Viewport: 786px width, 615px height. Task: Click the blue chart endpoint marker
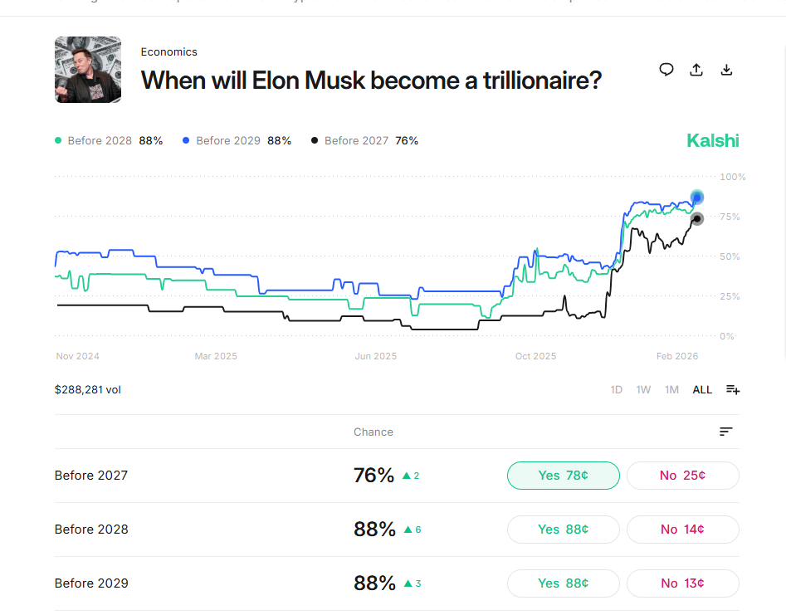click(697, 197)
